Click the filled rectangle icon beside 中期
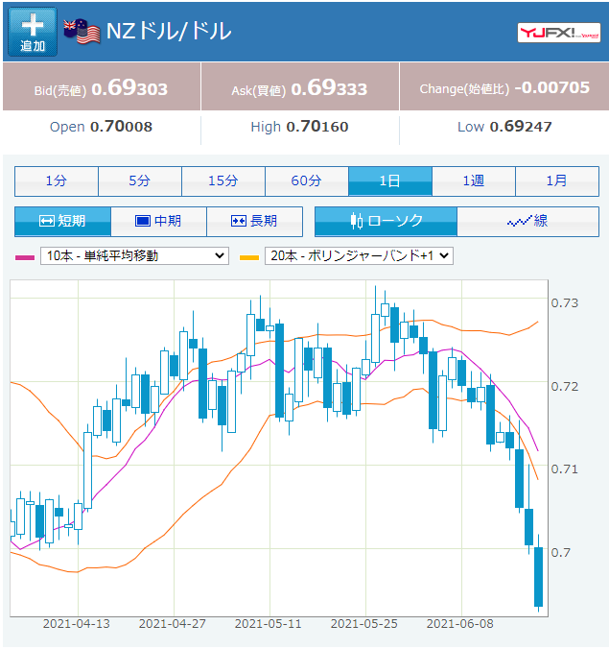The image size is (609, 649). pos(143,221)
